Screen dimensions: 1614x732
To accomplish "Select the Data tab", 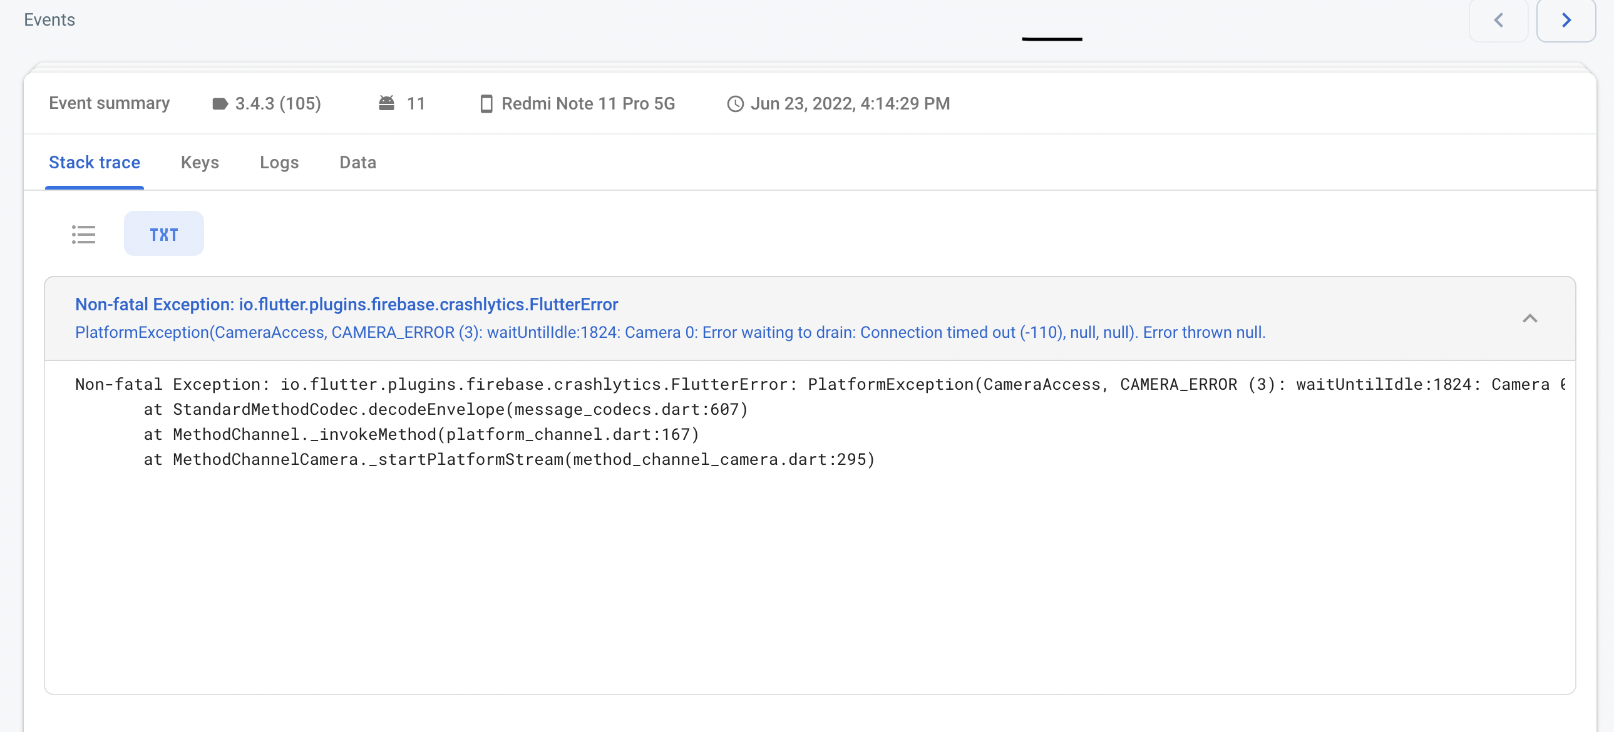I will tap(357, 163).
